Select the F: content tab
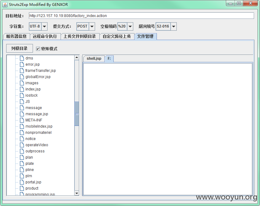The width and height of the screenshot is (260, 206). 109,59
